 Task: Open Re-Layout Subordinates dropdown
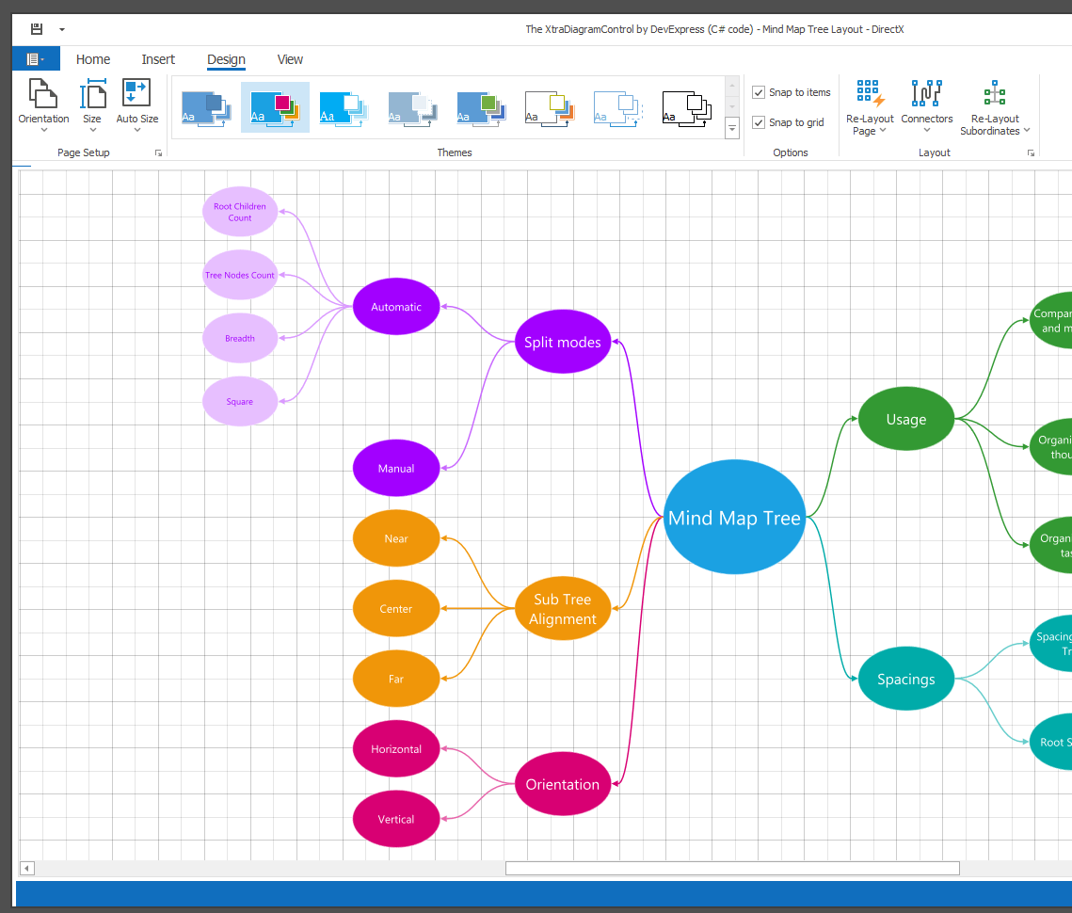click(995, 106)
